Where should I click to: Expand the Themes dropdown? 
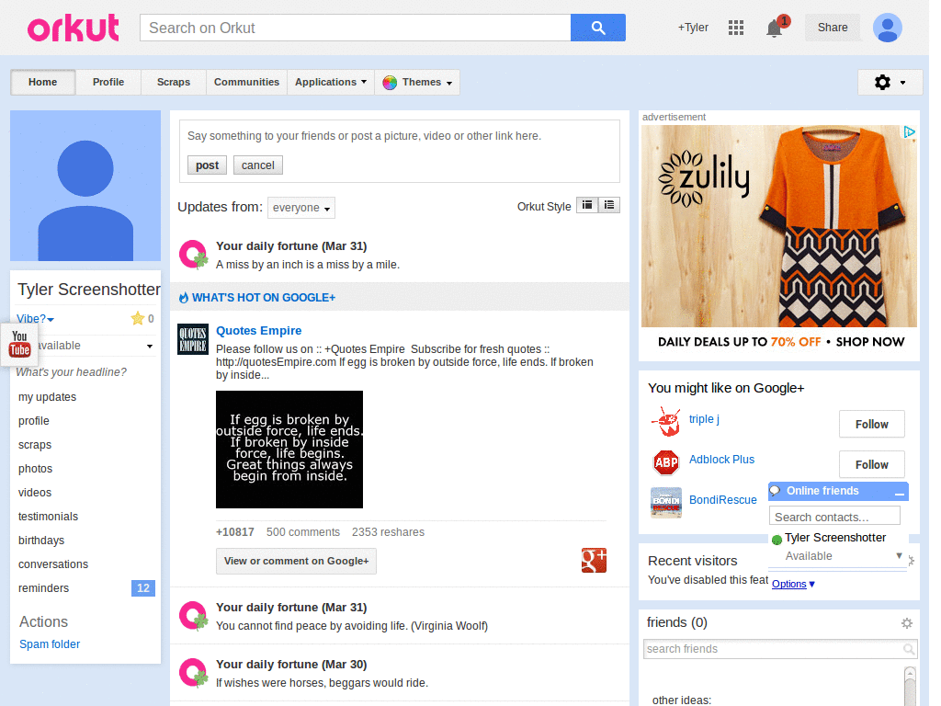(x=448, y=83)
